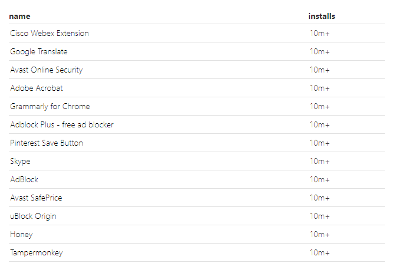Select installs value for Tampermonkey
The width and height of the screenshot is (396, 276).
[320, 253]
